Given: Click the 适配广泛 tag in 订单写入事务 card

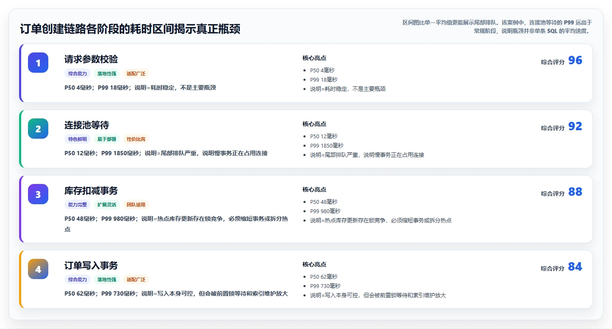Looking at the screenshot, I should (x=136, y=280).
